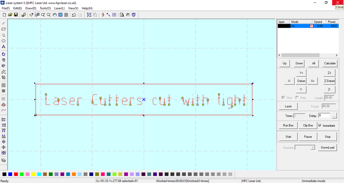This screenshot has width=344, height=183.
Task: Open a file via the folder icon
Action: tap(10, 15)
